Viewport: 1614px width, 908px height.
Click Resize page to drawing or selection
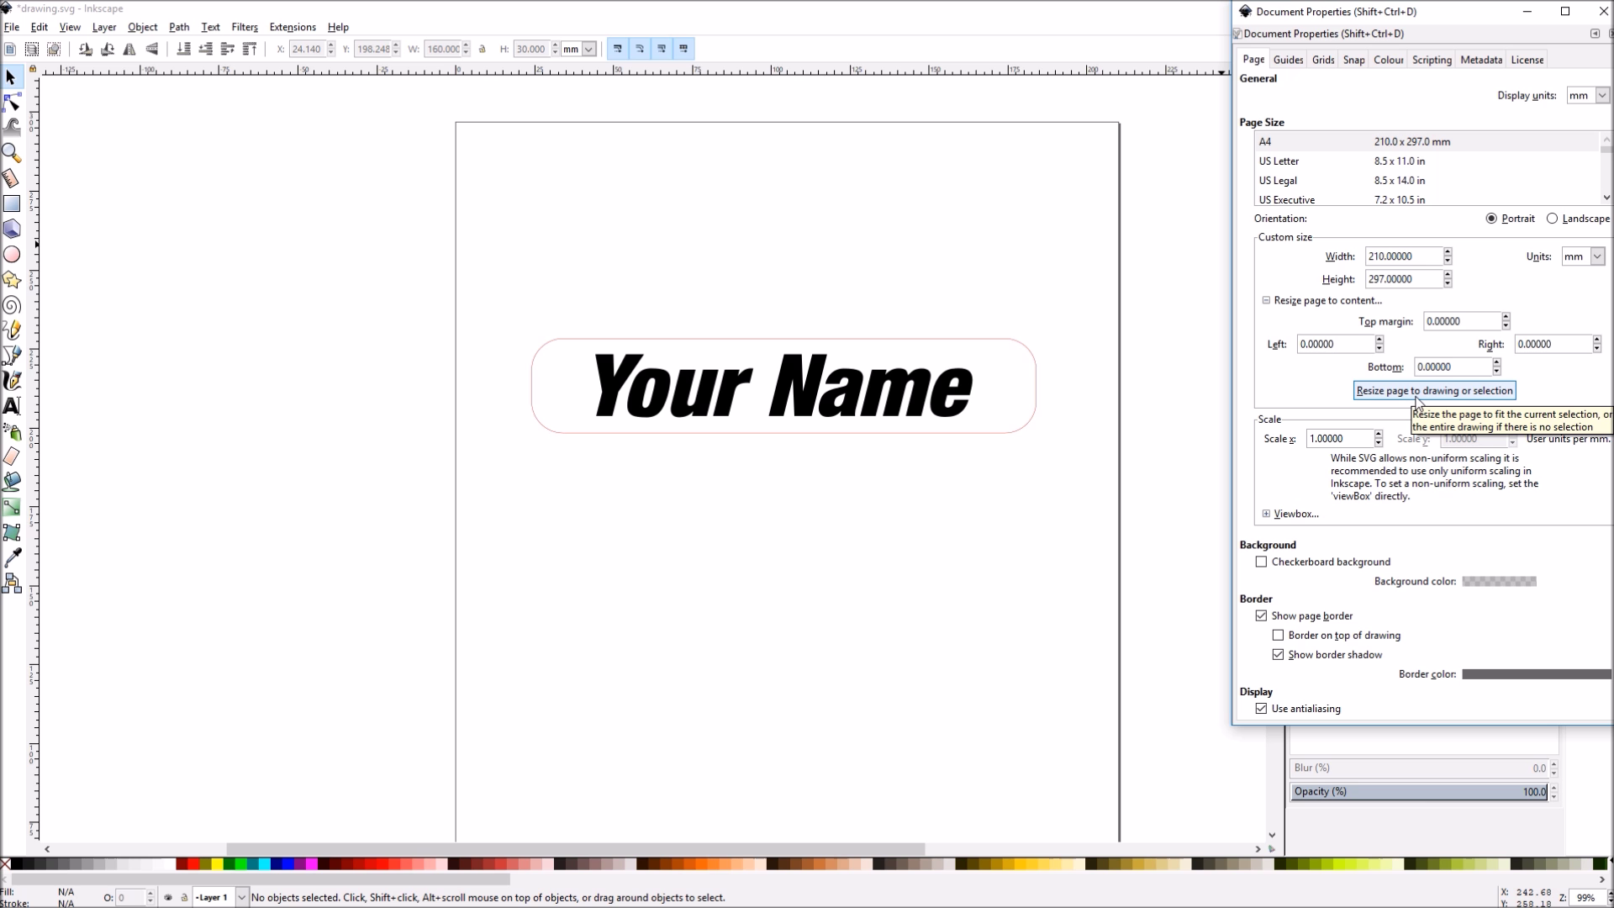[1434, 390]
